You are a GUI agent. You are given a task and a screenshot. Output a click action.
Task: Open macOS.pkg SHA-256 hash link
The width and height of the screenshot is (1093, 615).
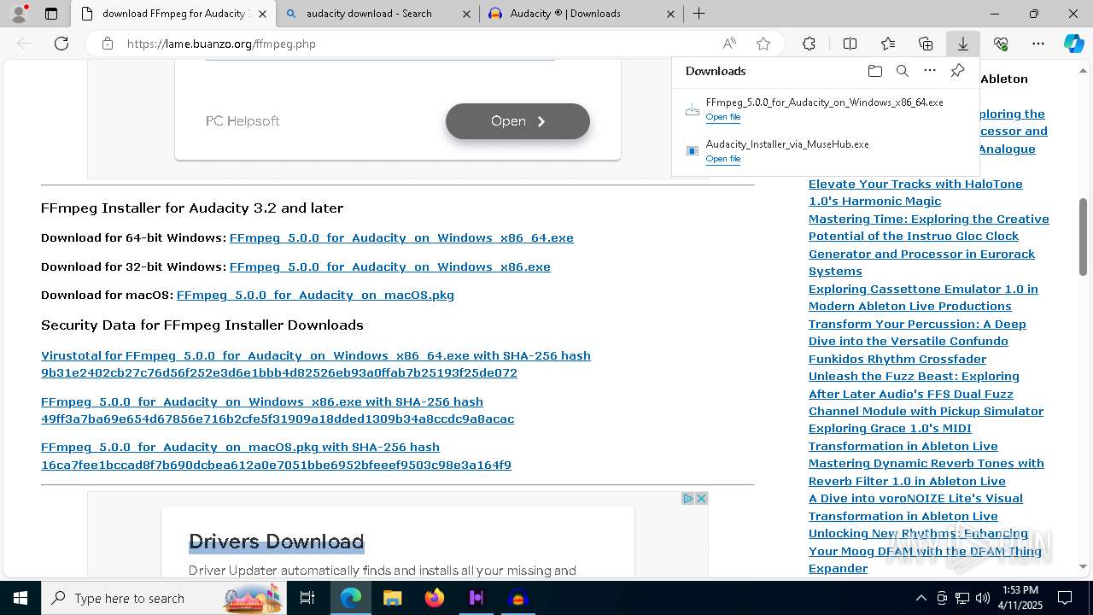[x=276, y=456]
